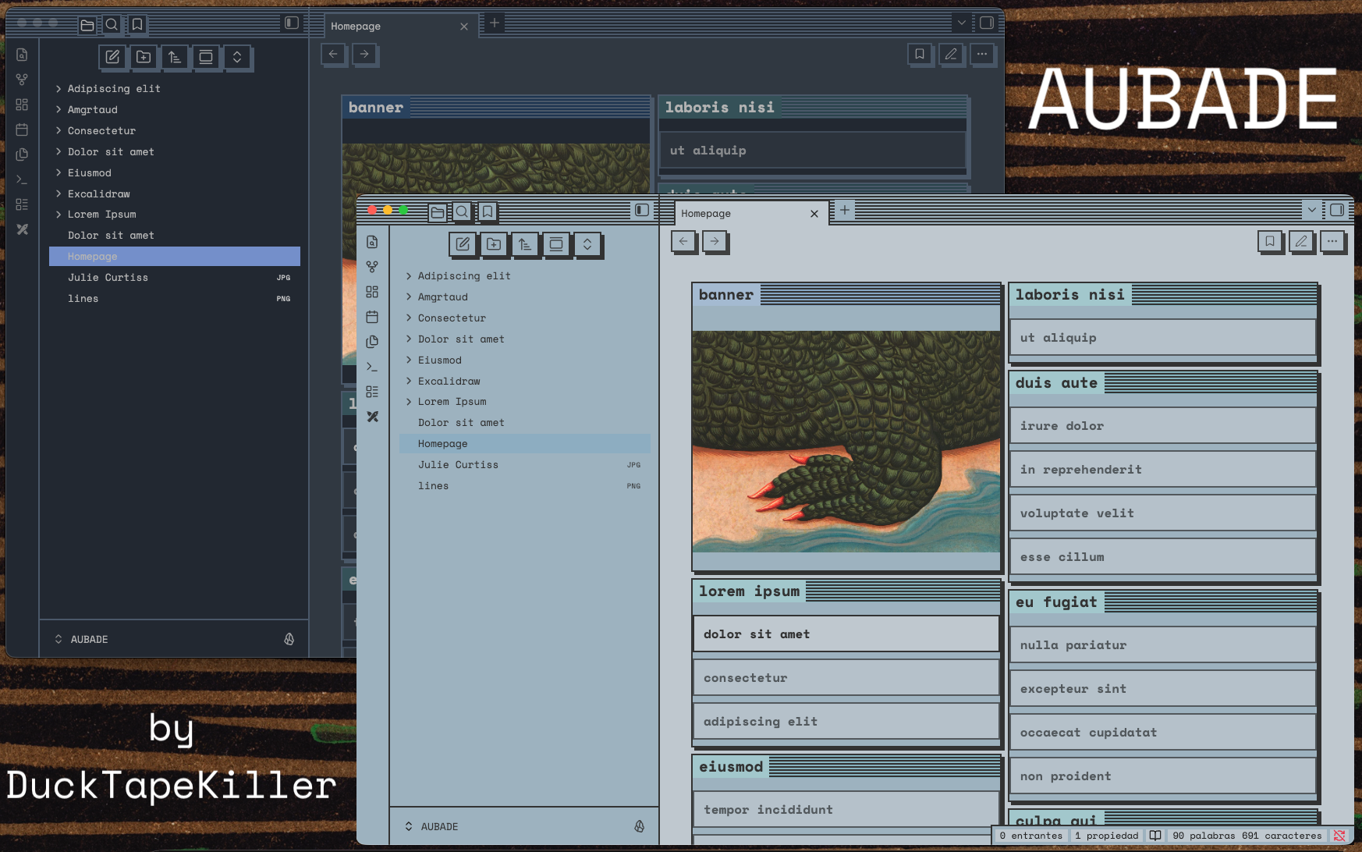The image size is (1362, 852).
Task: Open the tab list dropdown in the light window
Action: (1312, 210)
